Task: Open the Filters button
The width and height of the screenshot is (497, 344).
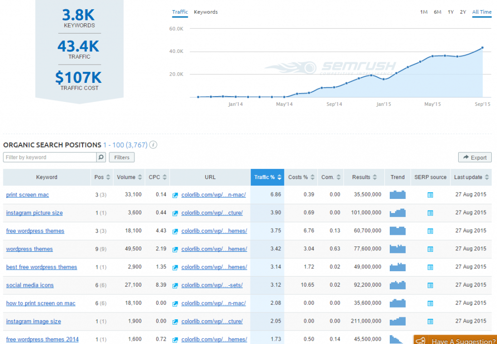Action: pos(121,157)
